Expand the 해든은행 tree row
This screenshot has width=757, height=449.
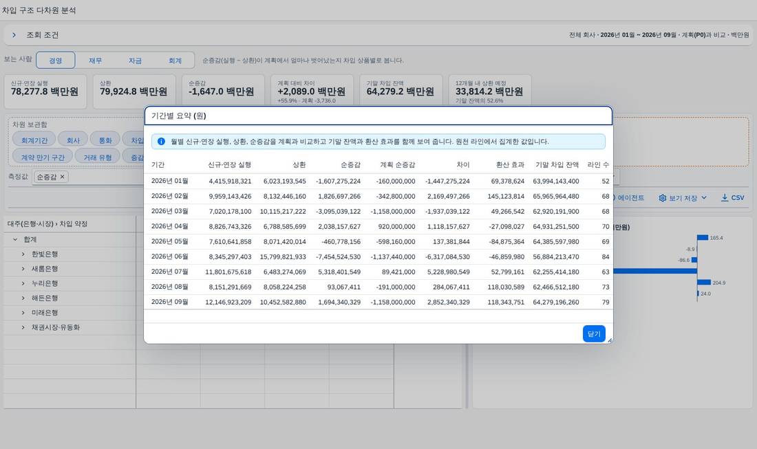[x=23, y=298]
